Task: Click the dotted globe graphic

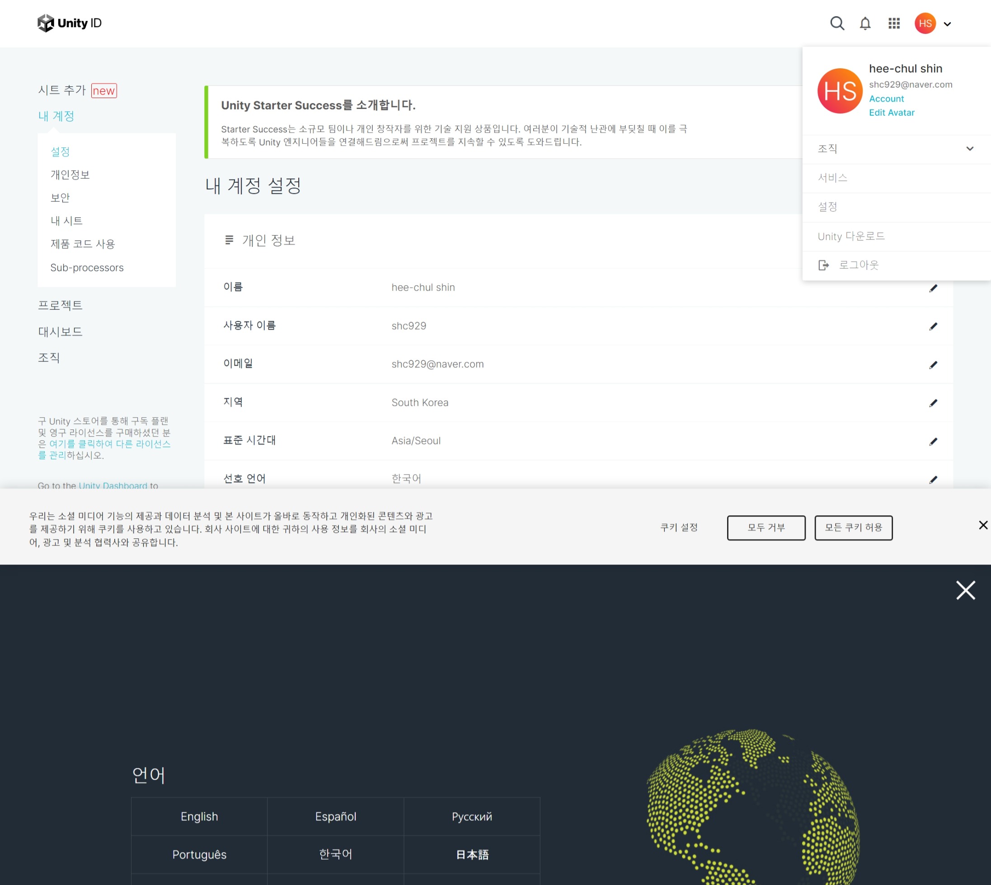Action: (x=753, y=806)
